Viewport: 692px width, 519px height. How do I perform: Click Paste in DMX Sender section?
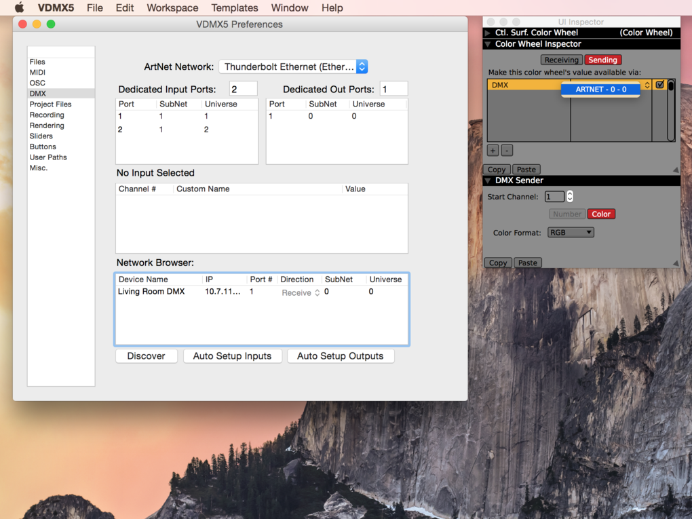[x=528, y=263]
